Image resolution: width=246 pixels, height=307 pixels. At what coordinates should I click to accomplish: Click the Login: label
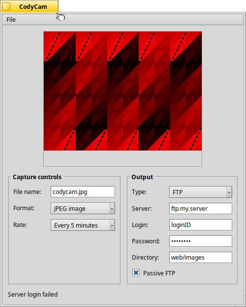[140, 225]
